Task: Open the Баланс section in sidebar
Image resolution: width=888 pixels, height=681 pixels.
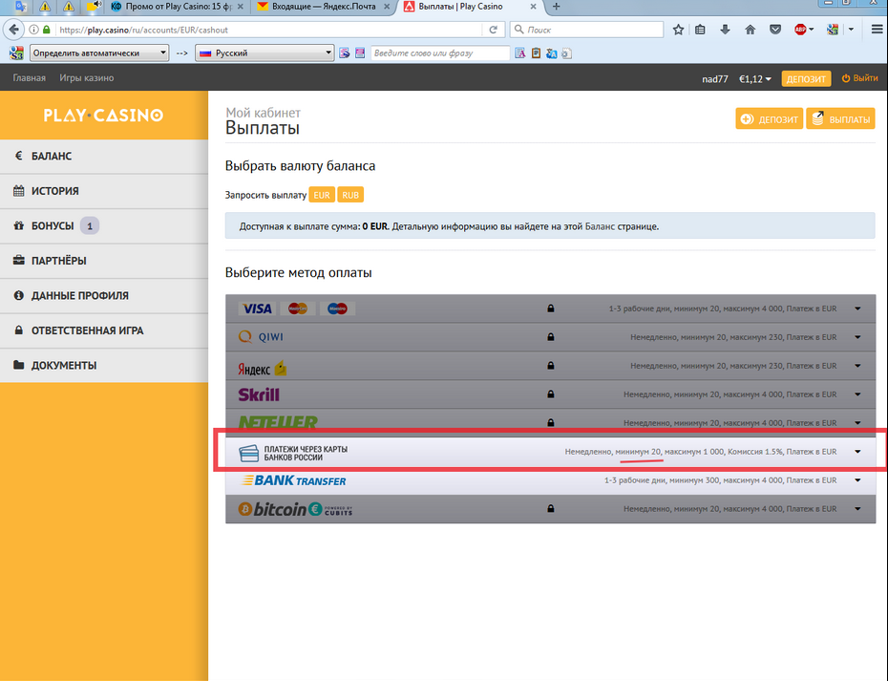Action: [52, 156]
